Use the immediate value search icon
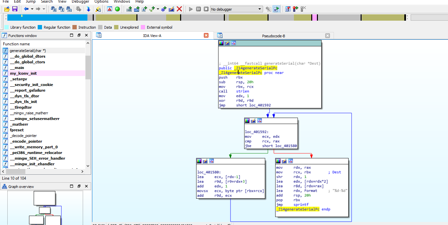Screen dimensions: 448x225 coord(69,9)
